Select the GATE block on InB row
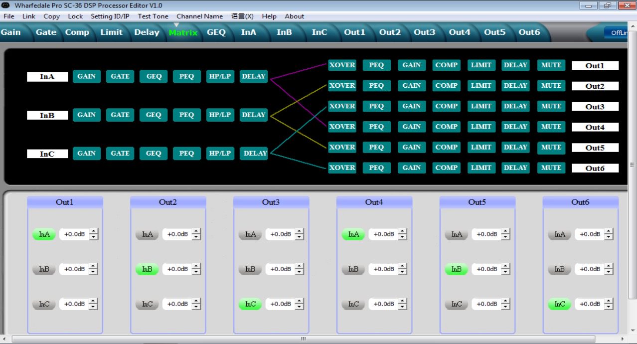Screen dimensions: 637x344 click(x=120, y=115)
